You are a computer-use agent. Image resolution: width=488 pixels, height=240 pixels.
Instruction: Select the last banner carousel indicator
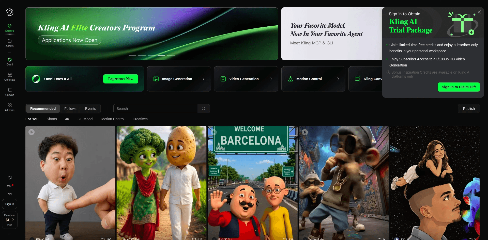(171, 55)
